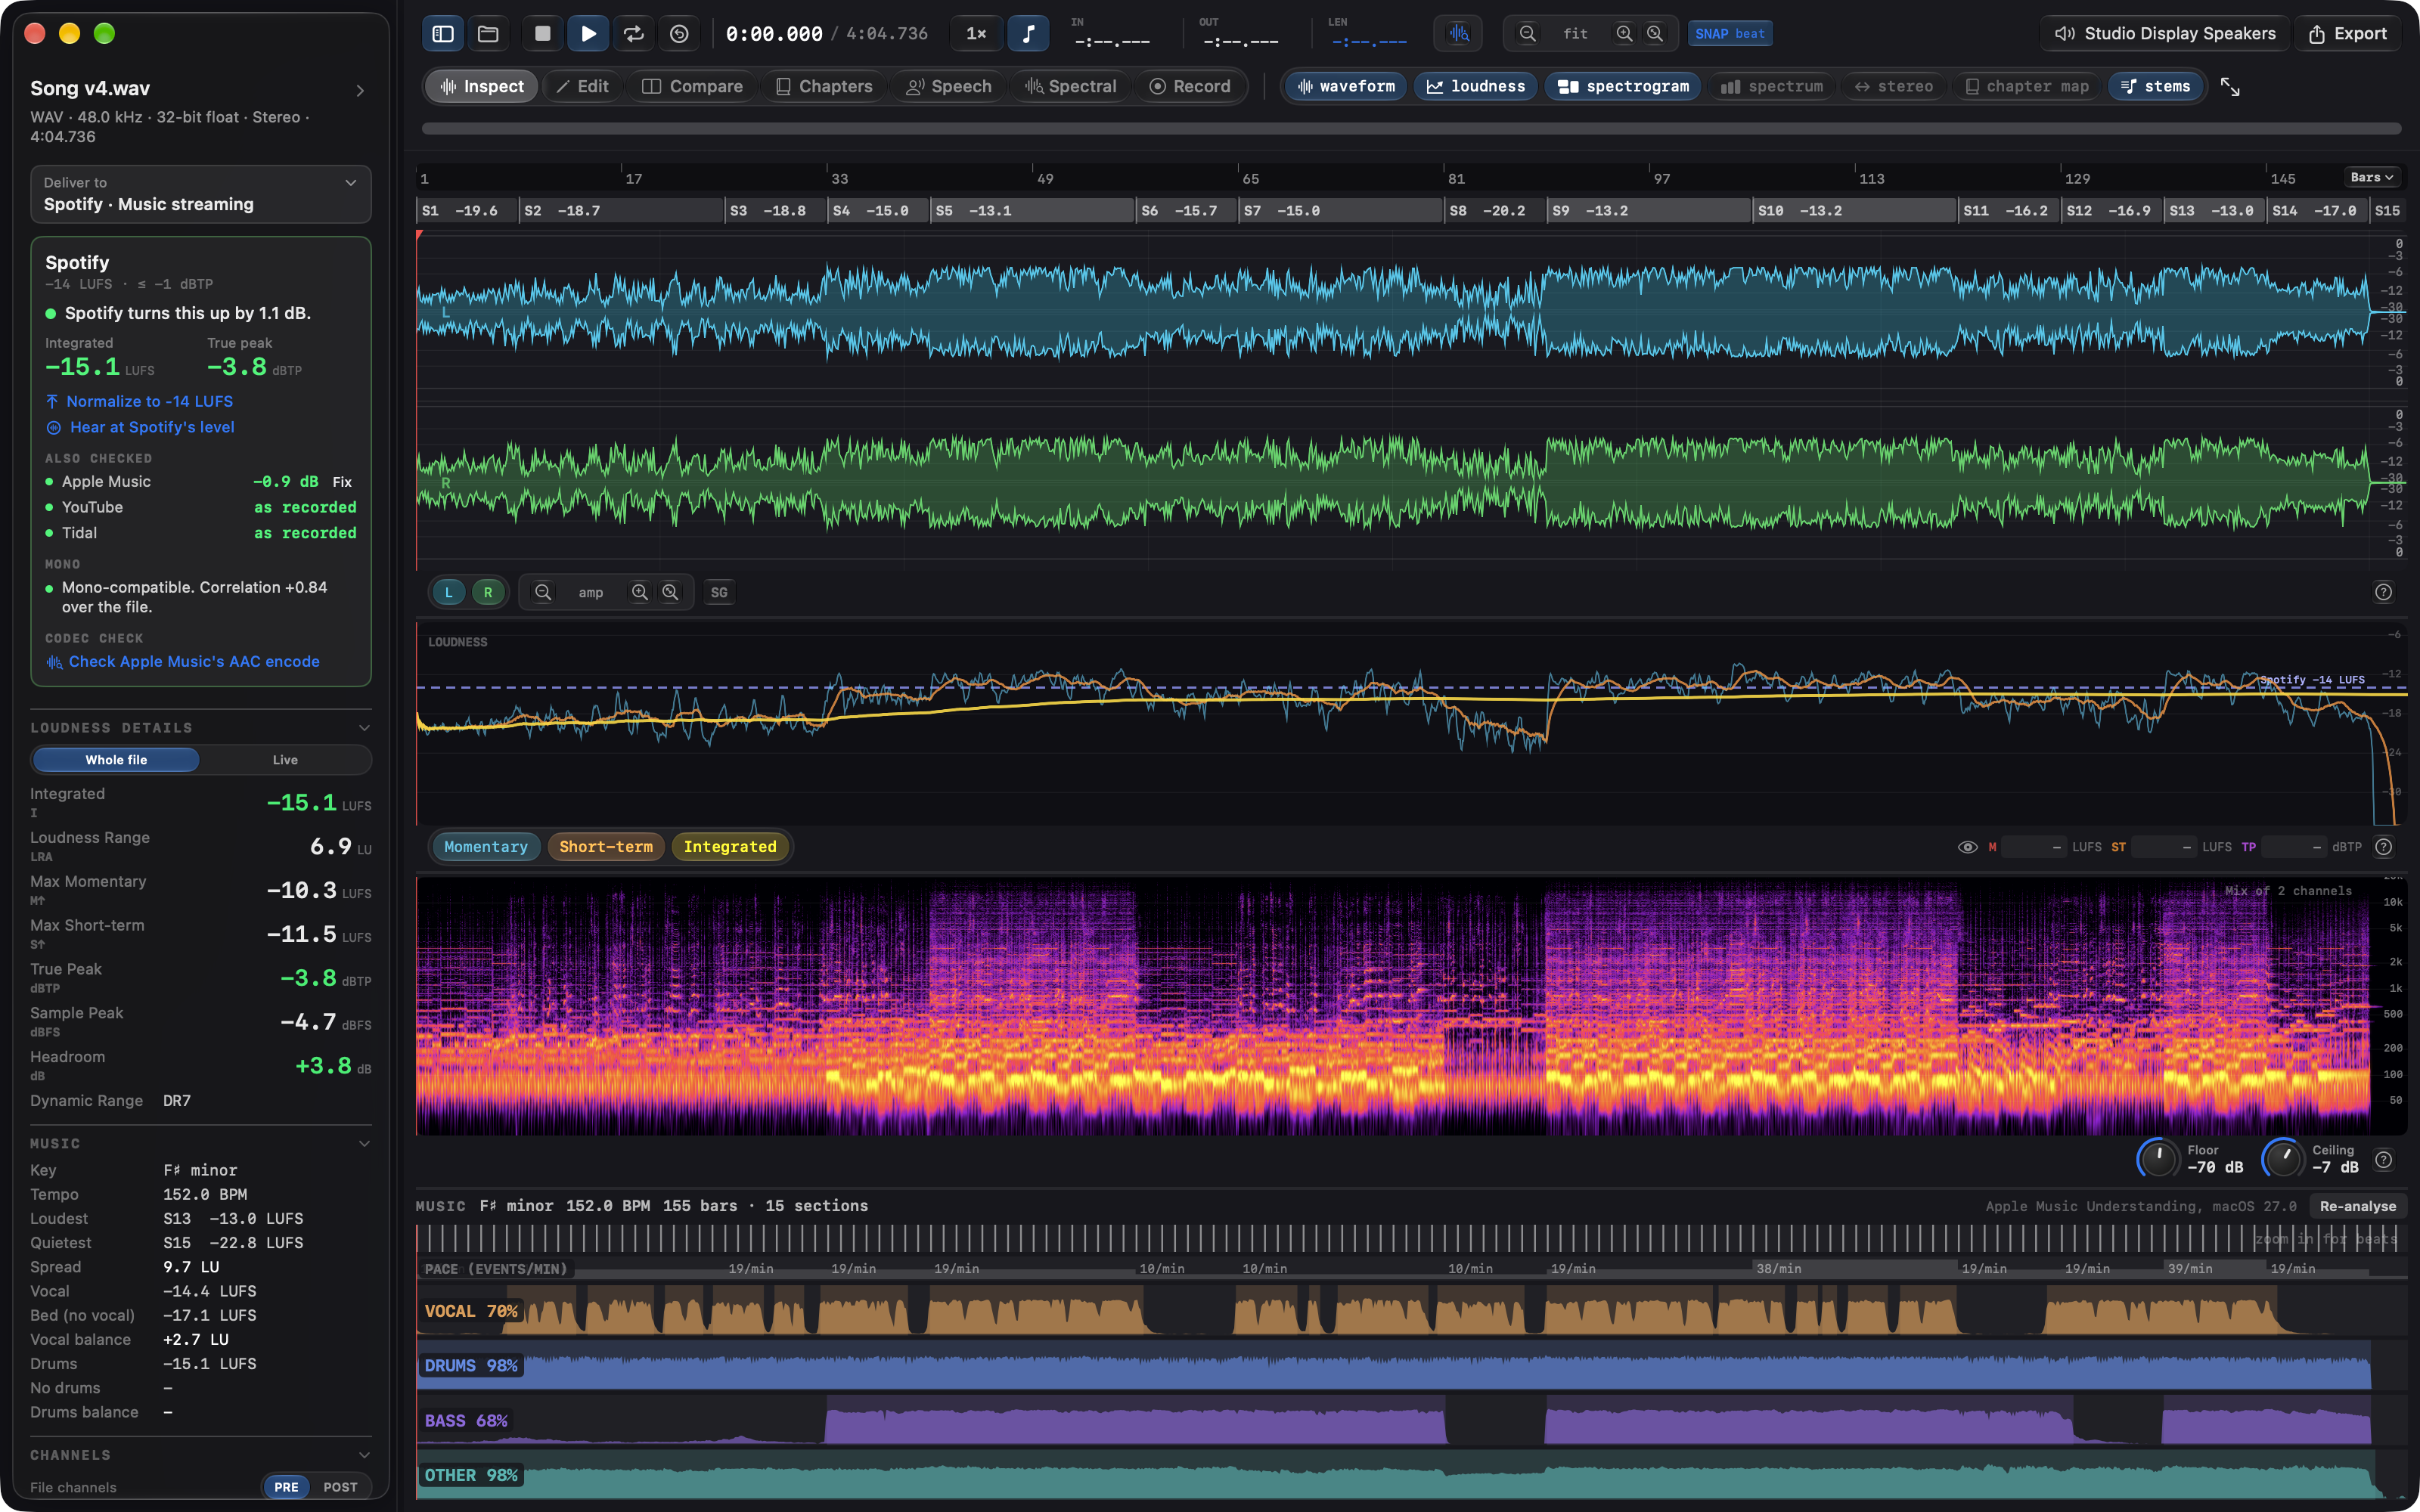Collapse the Music section

pos(364,1144)
